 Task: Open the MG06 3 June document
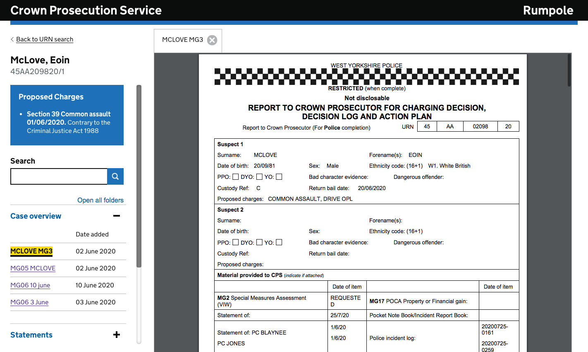(x=29, y=302)
